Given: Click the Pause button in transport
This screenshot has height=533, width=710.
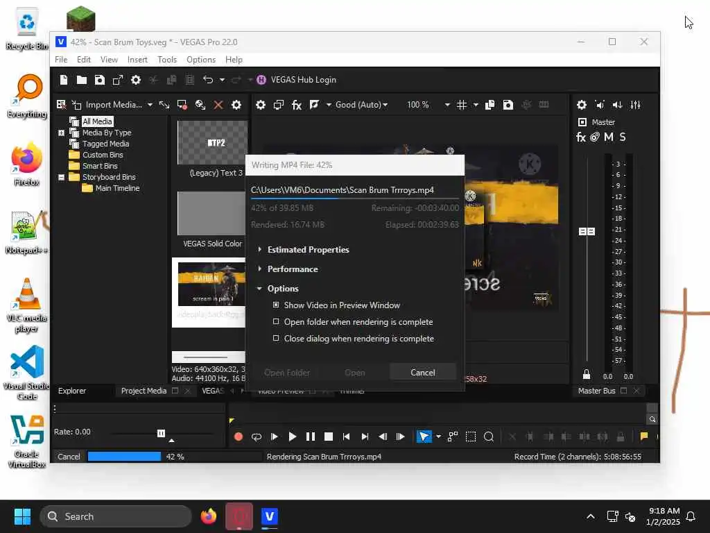Looking at the screenshot, I should (311, 437).
